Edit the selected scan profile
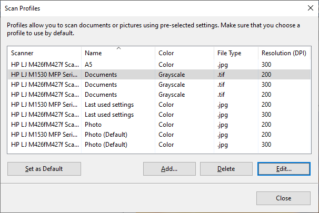Image resolution: width=319 pixels, height=213 pixels. pos(284,169)
